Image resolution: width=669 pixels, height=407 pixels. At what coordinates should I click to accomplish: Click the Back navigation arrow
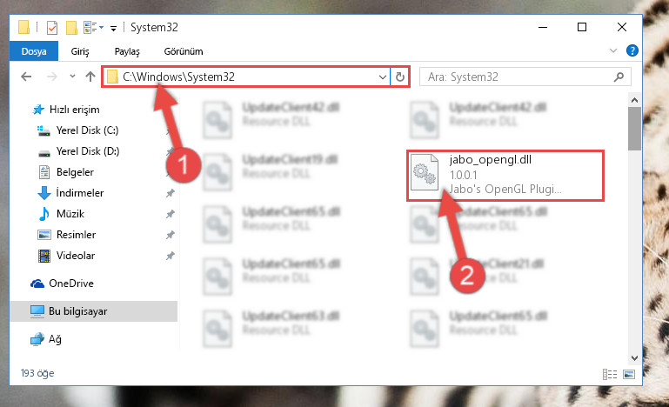(26, 77)
